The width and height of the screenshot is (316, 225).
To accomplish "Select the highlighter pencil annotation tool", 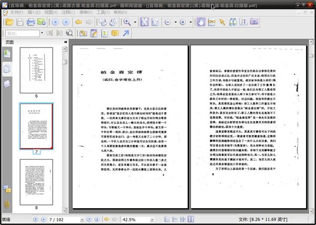I will click(x=83, y=33).
